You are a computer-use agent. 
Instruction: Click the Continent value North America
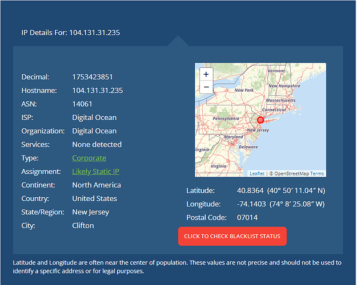(x=97, y=185)
